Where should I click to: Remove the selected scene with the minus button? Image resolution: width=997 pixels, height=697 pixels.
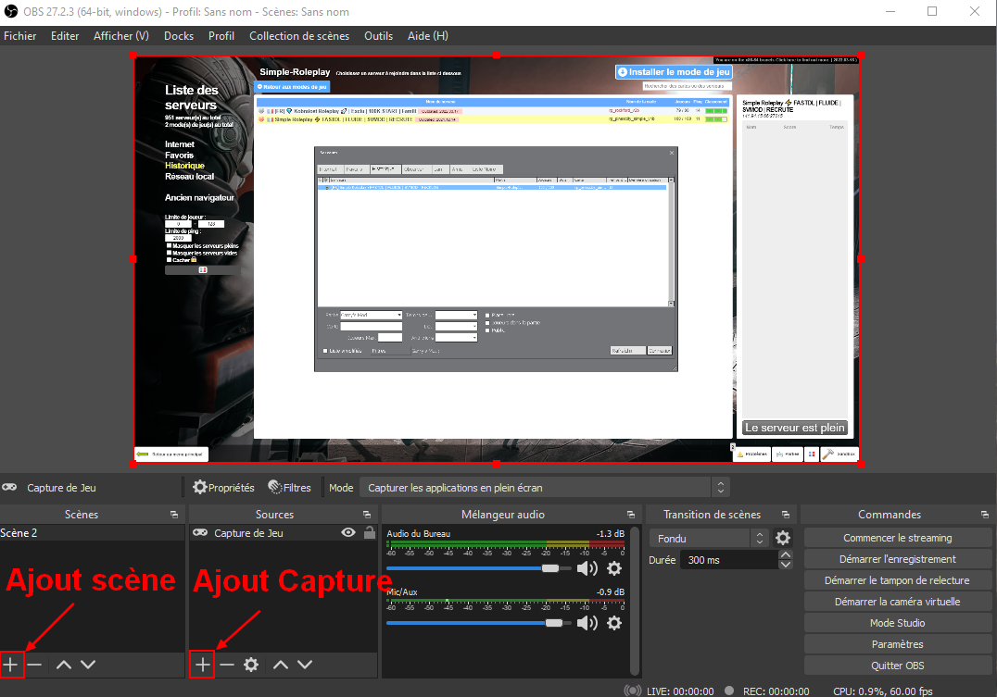tap(35, 665)
